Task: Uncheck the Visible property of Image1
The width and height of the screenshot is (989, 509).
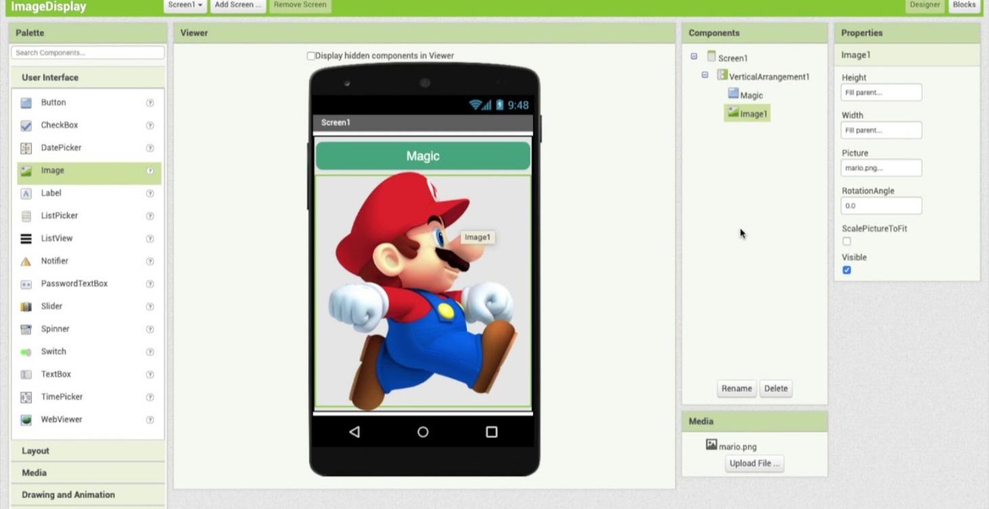Action: (x=847, y=270)
